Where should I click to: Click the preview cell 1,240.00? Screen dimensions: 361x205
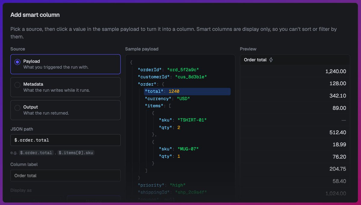click(x=295, y=72)
